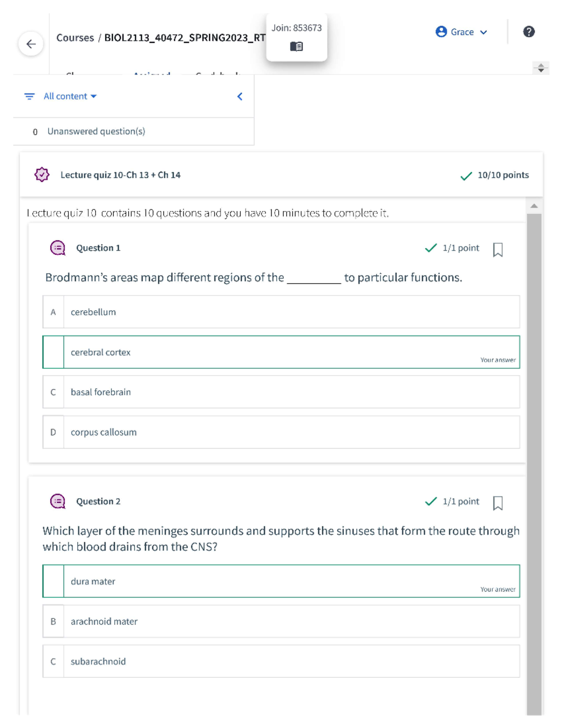Click the back arrow button
Image resolution: width=562 pixels, height=728 pixels.
[x=31, y=44]
